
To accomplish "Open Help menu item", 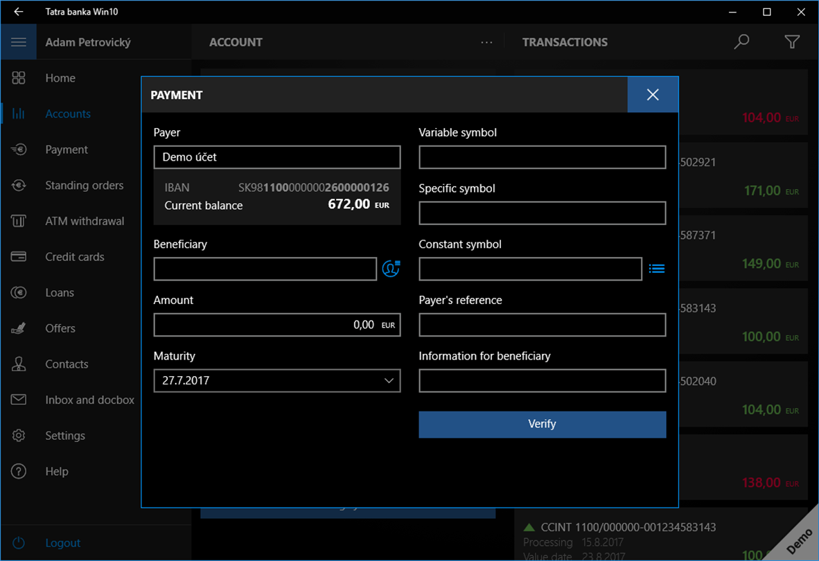I will coord(56,471).
